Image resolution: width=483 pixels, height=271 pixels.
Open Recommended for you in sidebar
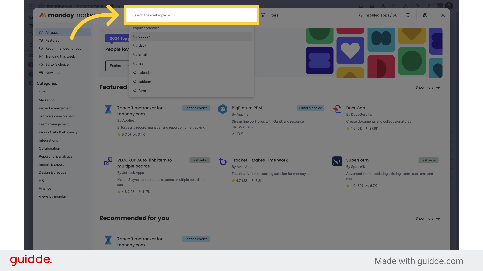(x=63, y=48)
